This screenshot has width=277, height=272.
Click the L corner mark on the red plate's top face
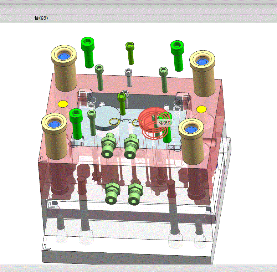[x=43, y=159]
